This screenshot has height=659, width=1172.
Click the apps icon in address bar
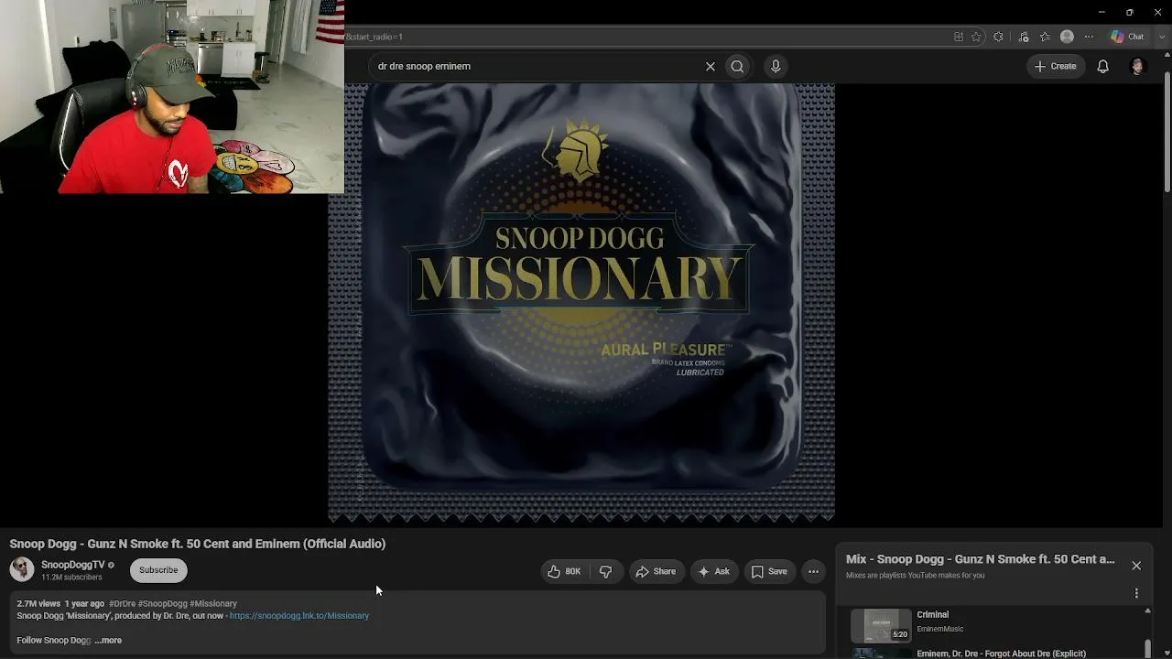pos(959,37)
